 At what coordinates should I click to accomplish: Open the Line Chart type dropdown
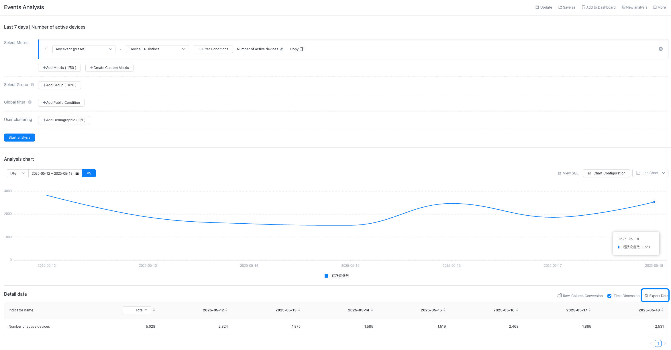pos(650,173)
